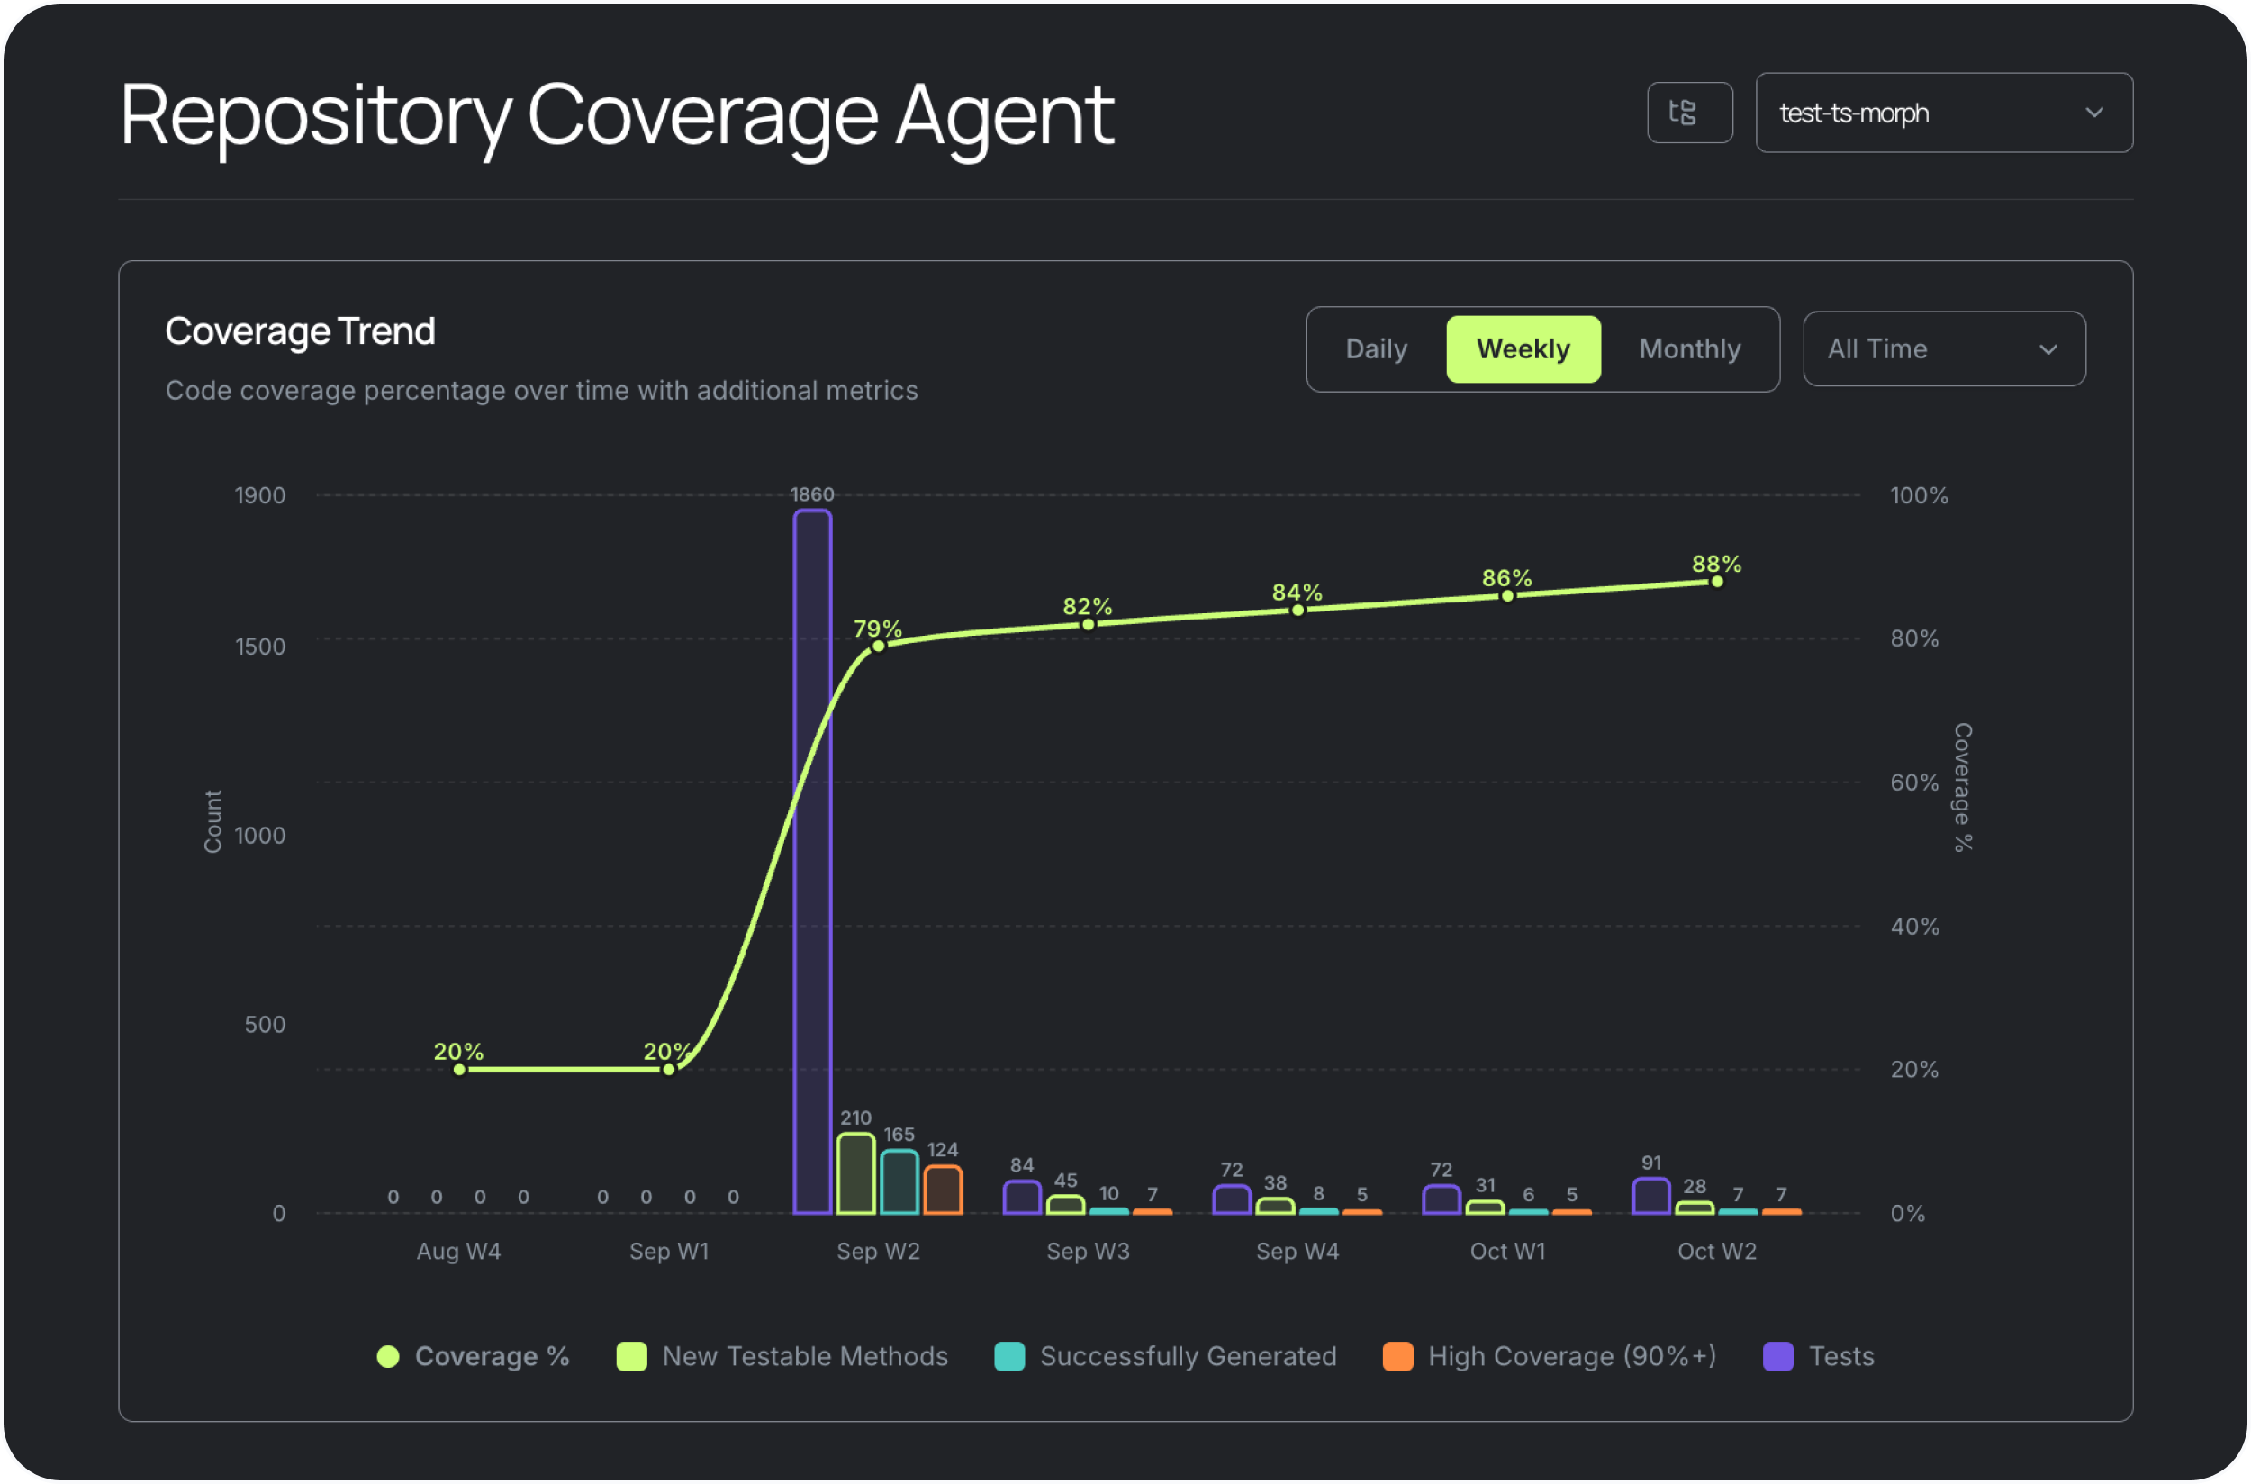Image resolution: width=2251 pixels, height=1484 pixels.
Task: Click the High Coverage (90%+) orange swatch
Action: [1397, 1355]
